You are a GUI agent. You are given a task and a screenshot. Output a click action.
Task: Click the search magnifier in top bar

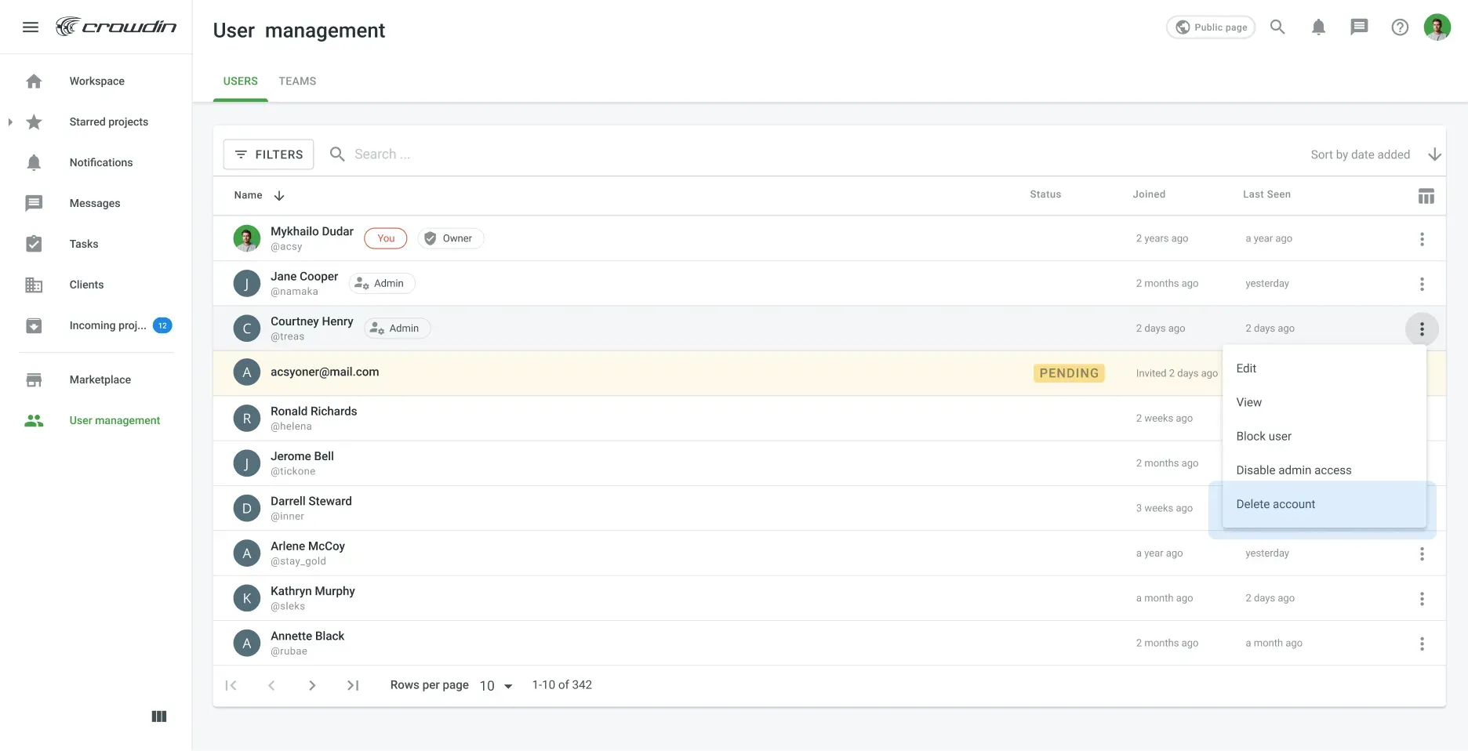[1277, 27]
